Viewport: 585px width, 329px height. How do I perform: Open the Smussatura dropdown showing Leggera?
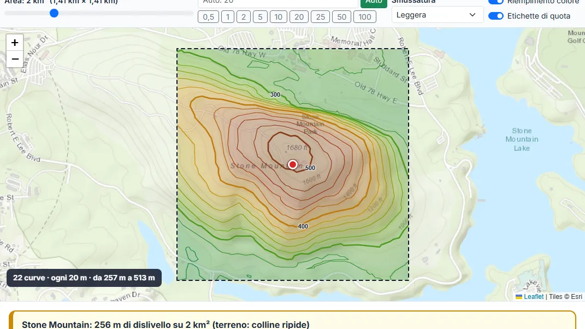(438, 15)
